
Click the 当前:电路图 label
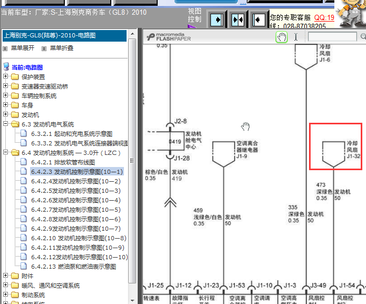(x=27, y=67)
